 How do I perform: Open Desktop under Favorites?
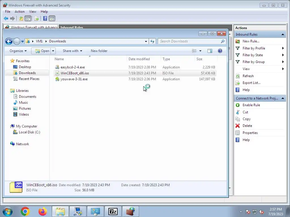coord(25,67)
